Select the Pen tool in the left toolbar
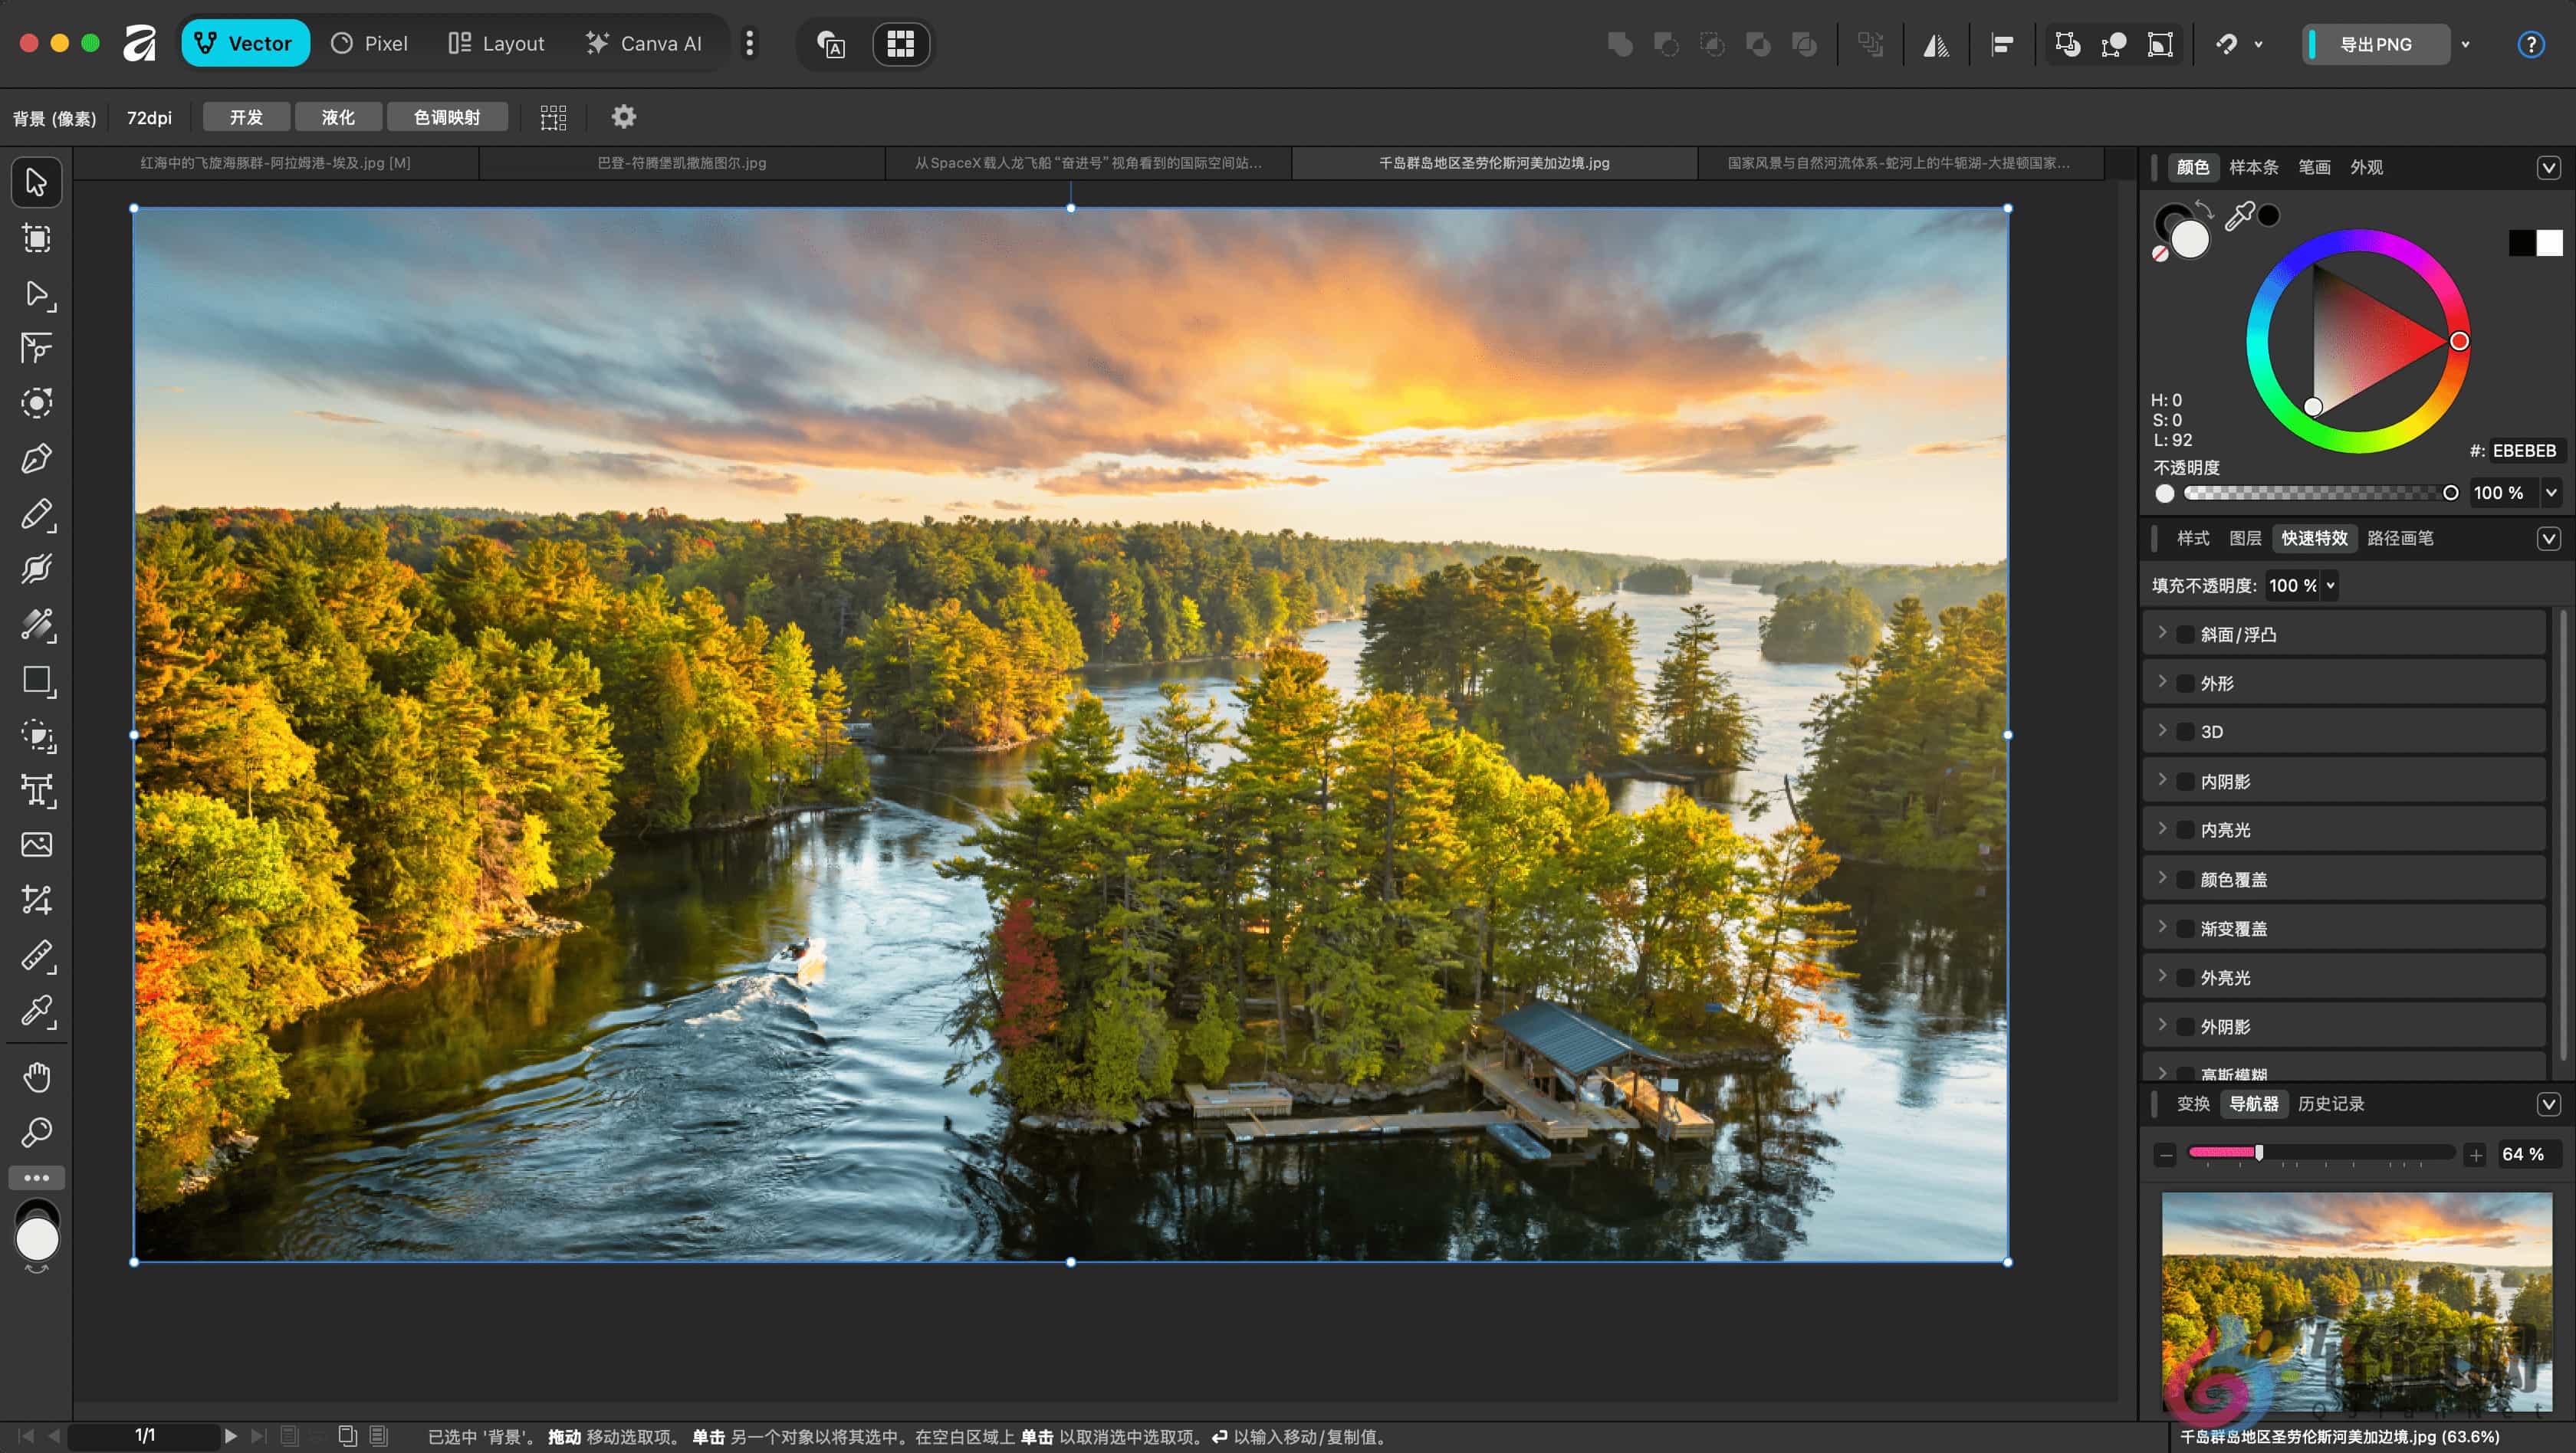 coord(36,459)
